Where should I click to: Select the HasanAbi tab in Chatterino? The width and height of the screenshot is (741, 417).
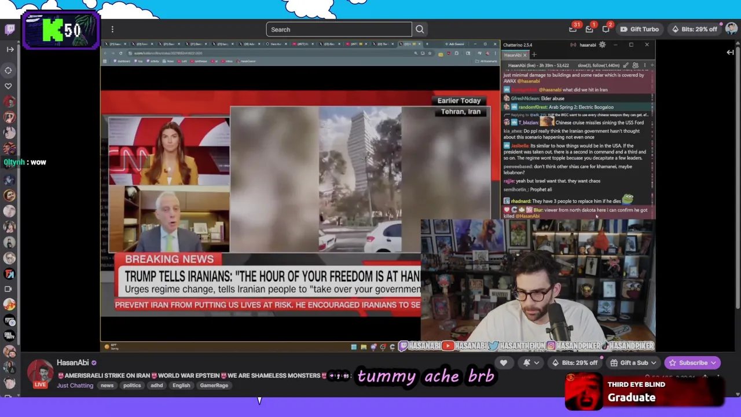(512, 55)
